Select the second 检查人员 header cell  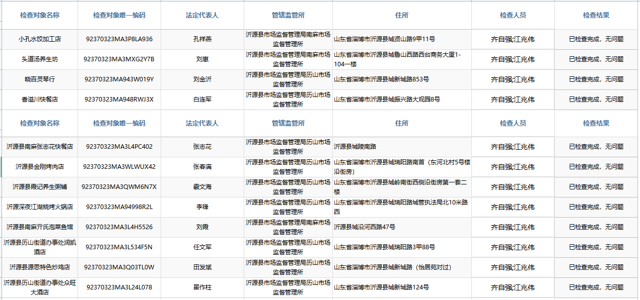tap(513, 123)
